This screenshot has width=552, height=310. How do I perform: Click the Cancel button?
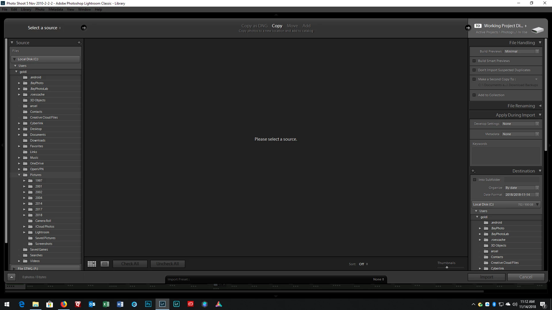pos(526,277)
